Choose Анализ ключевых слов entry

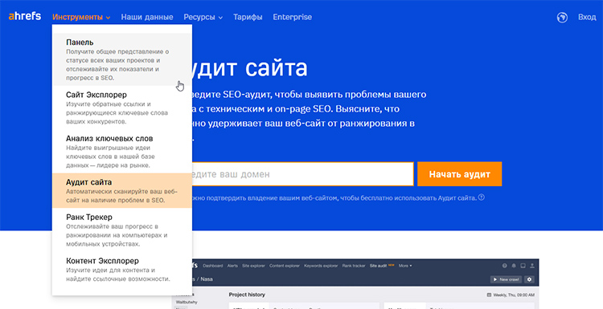tap(122, 151)
